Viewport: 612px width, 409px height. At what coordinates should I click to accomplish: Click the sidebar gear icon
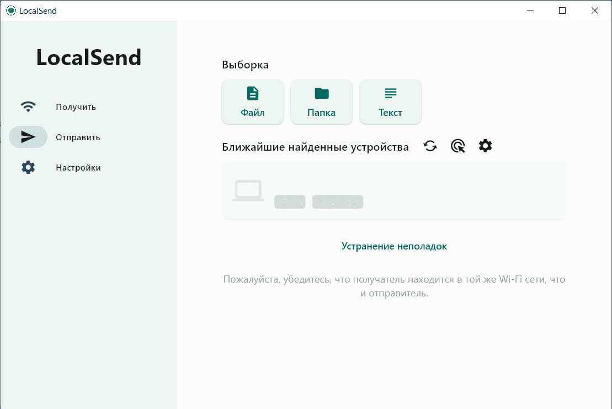point(28,167)
